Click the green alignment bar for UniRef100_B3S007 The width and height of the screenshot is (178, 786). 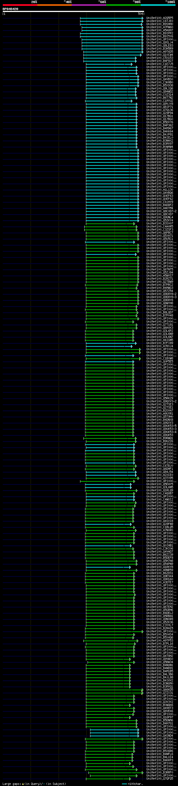[110, 223]
